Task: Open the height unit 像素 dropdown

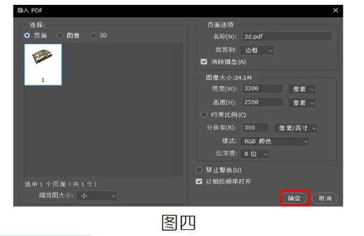Action: click(302, 103)
